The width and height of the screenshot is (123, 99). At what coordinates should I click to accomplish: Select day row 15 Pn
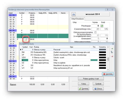pyautogui.click(x=12, y=46)
